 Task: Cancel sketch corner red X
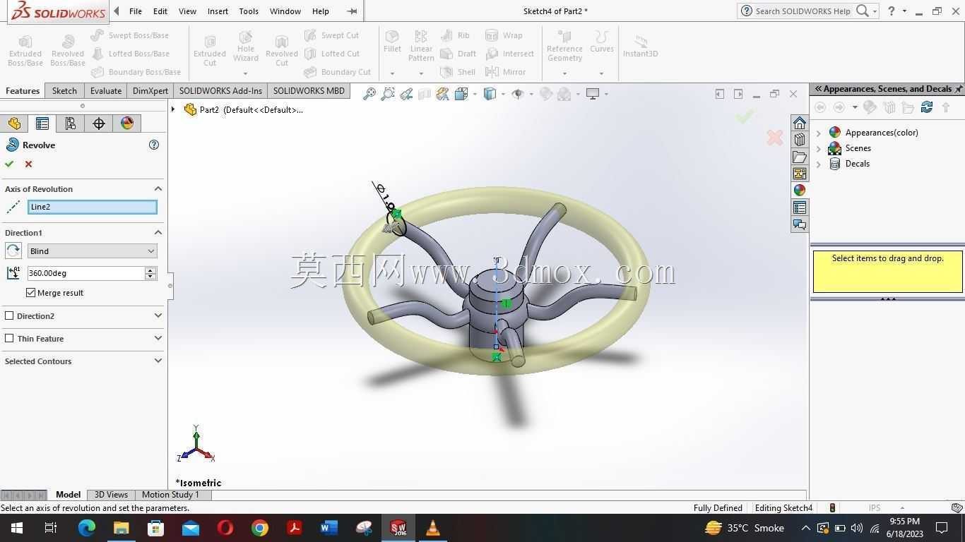click(x=775, y=138)
